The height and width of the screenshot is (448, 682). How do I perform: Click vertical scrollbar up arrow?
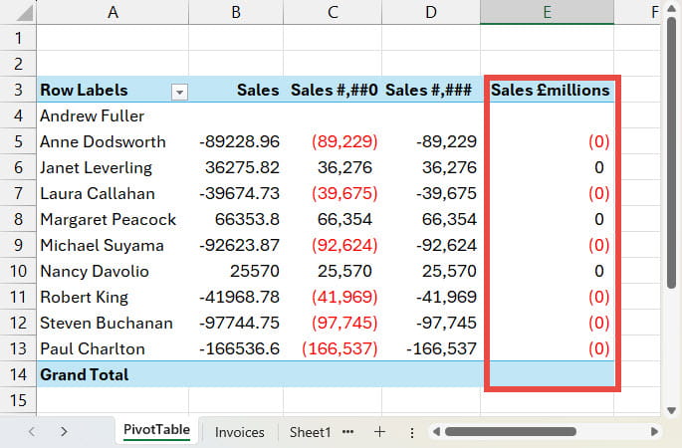[x=672, y=8]
